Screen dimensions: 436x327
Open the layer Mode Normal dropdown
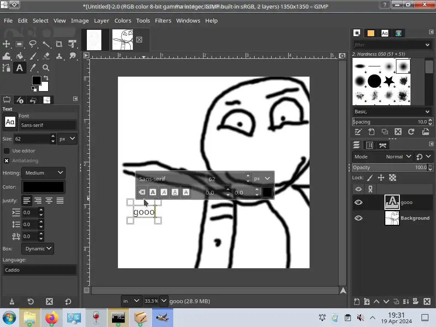(x=382, y=157)
